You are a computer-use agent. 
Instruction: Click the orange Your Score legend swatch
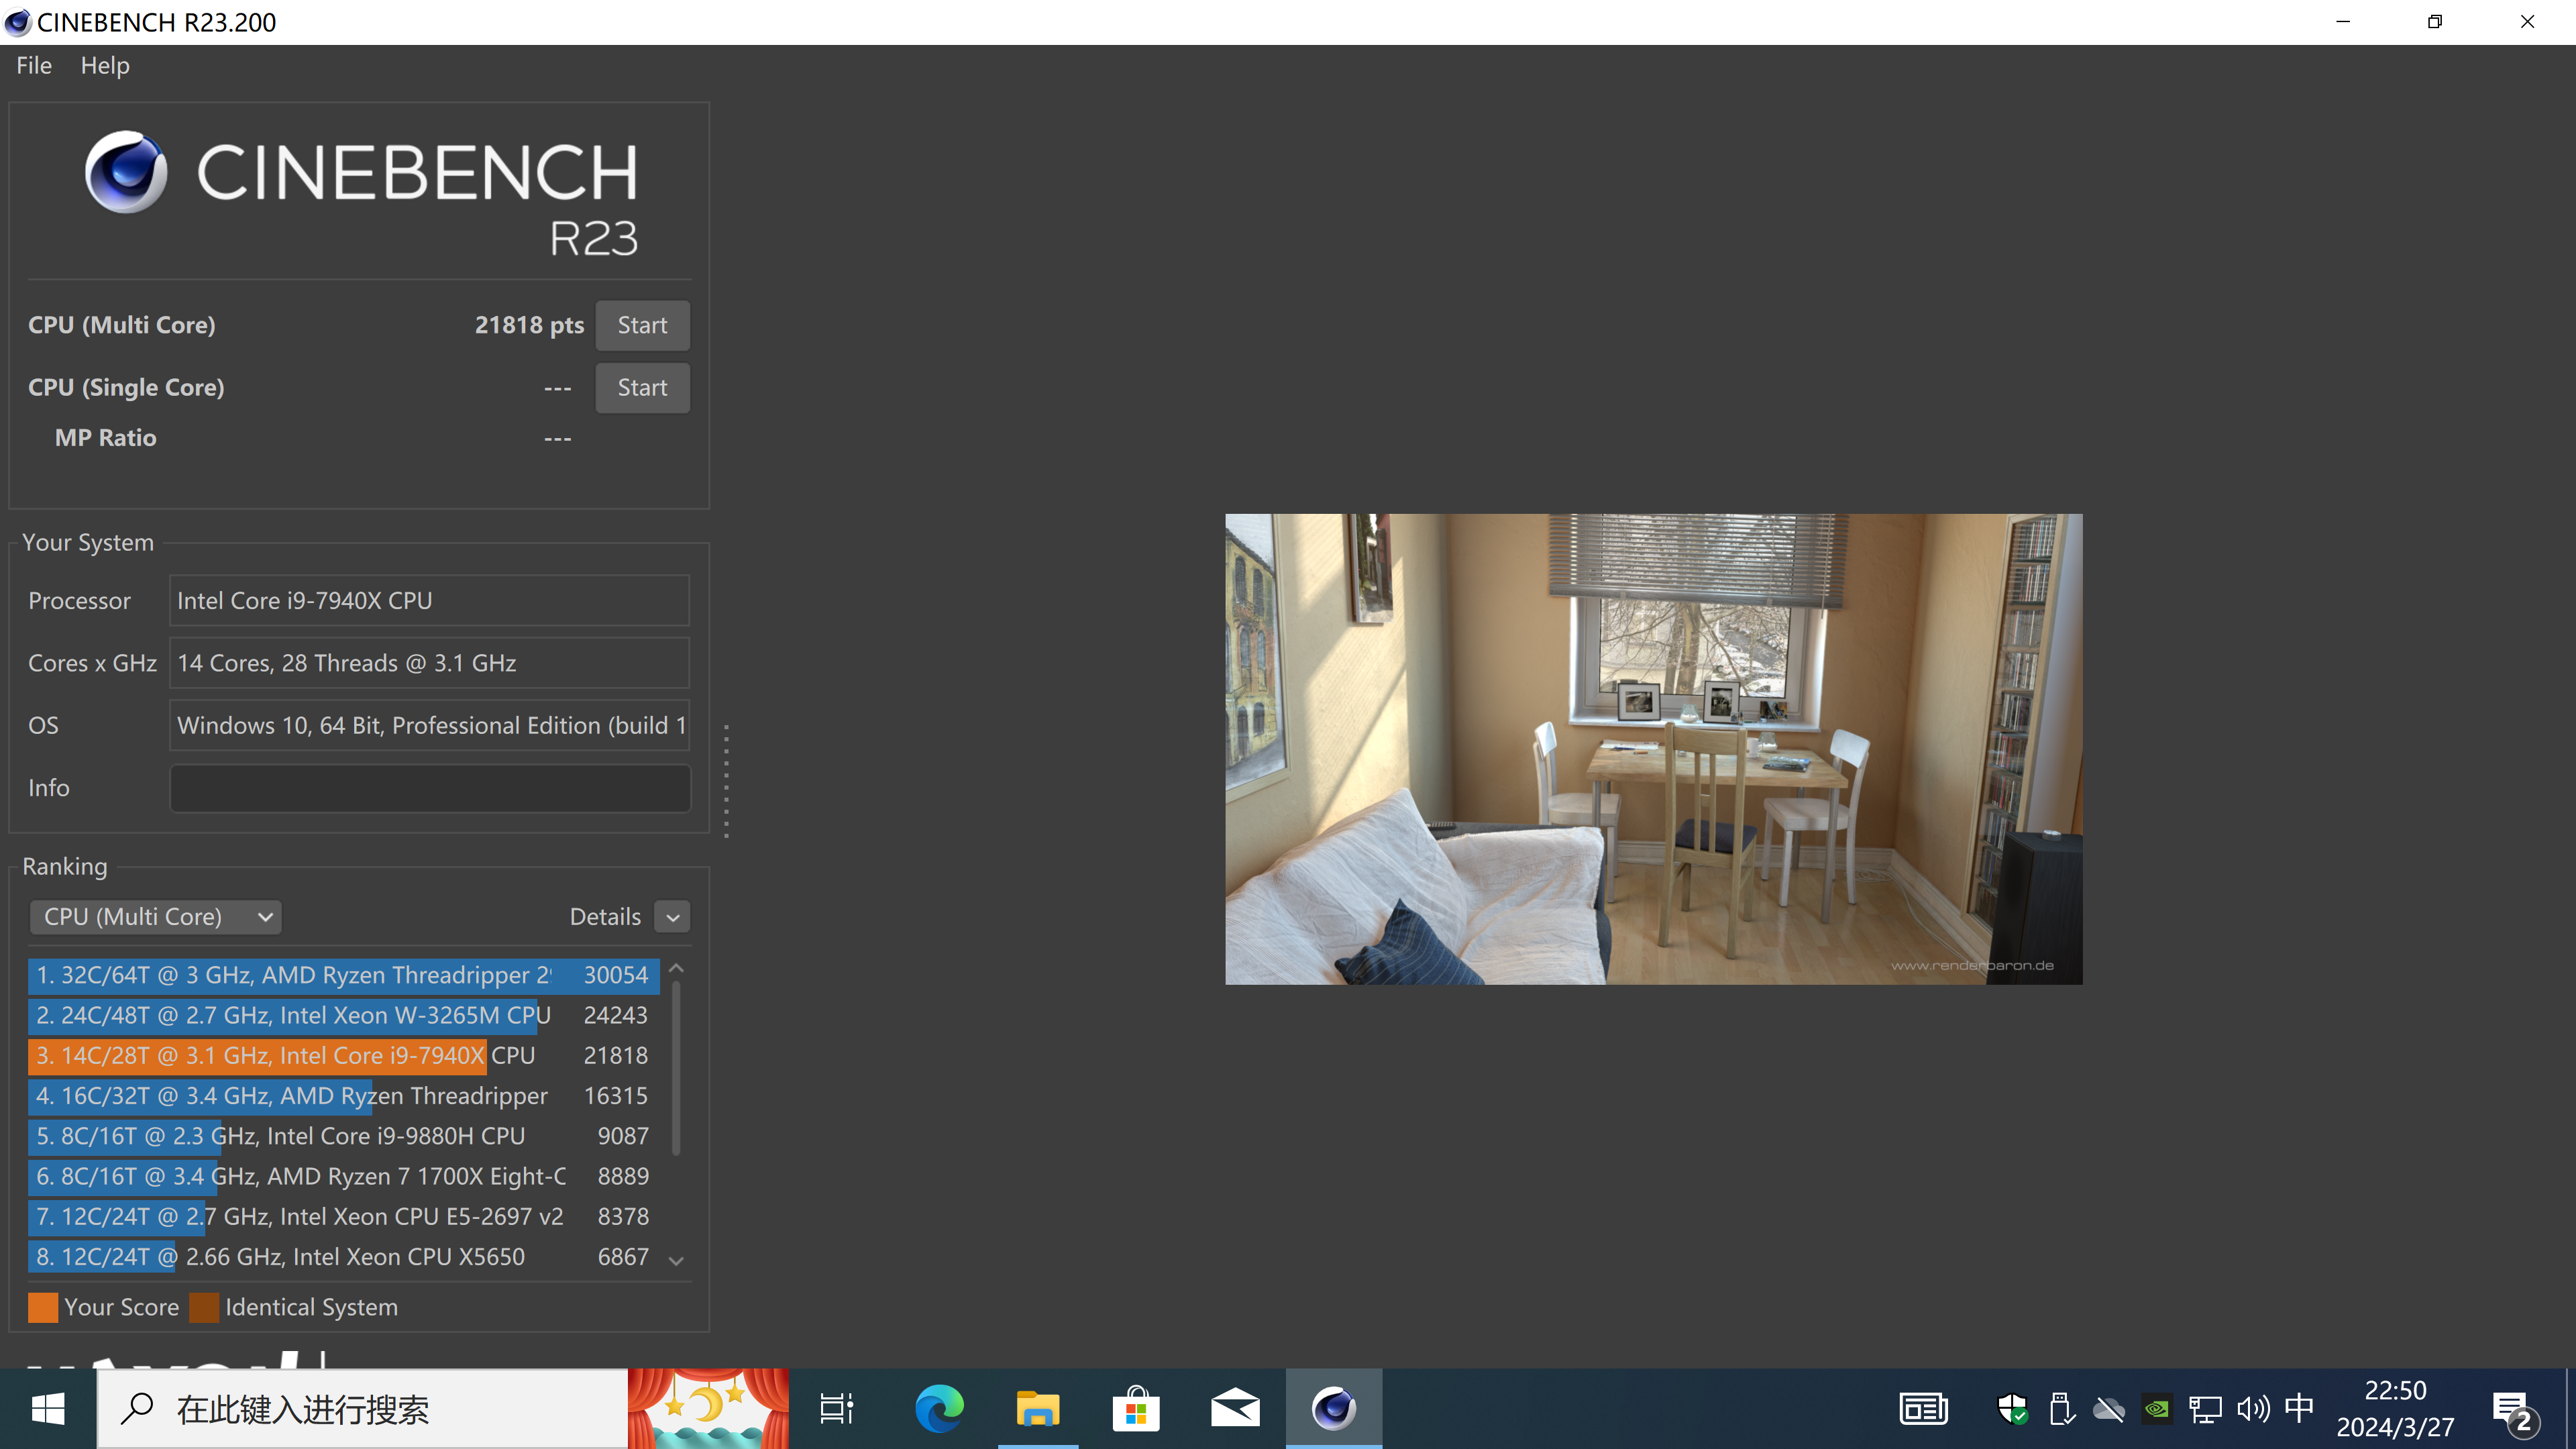(43, 1307)
